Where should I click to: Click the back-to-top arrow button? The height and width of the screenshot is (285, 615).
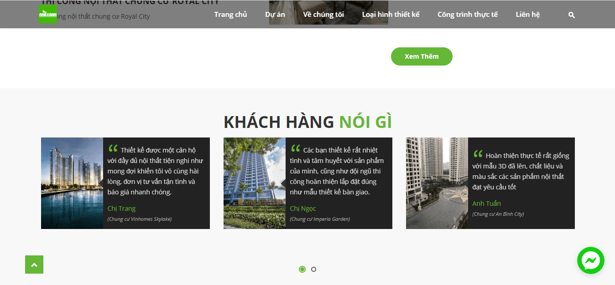[34, 265]
